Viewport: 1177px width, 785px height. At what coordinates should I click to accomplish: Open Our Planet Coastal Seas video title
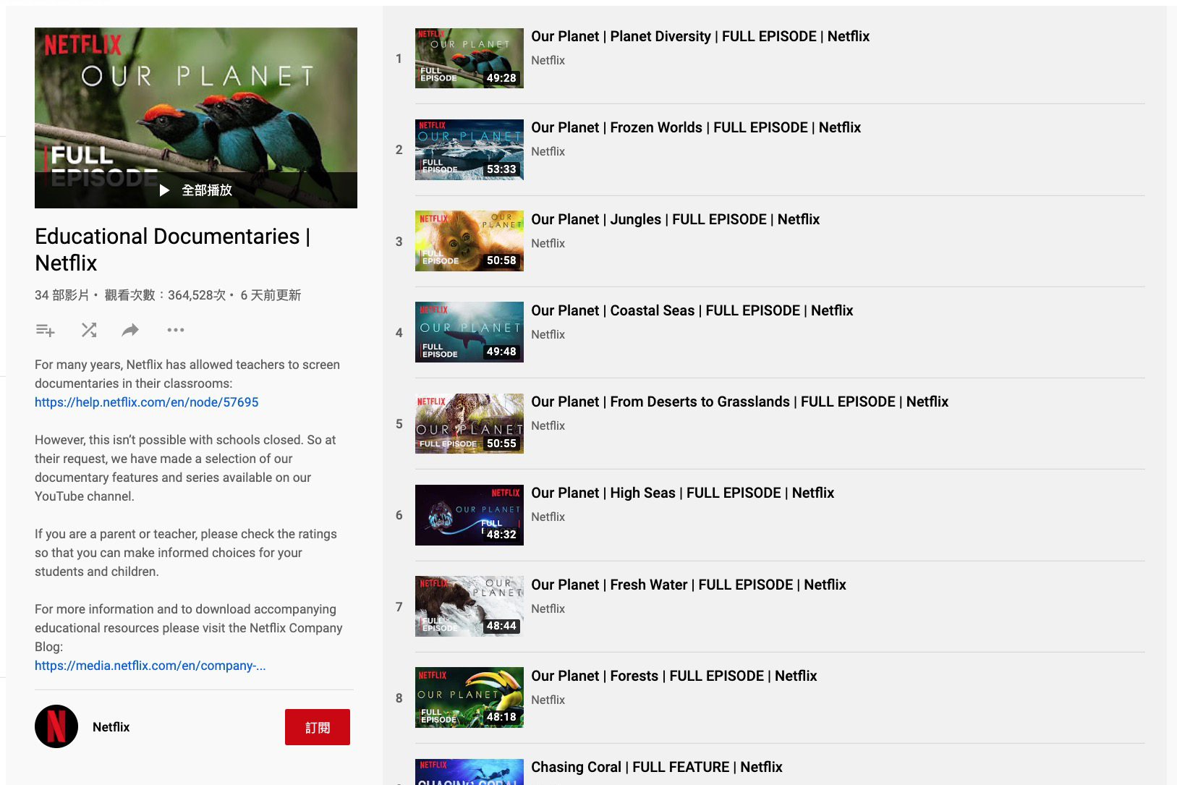pos(692,310)
